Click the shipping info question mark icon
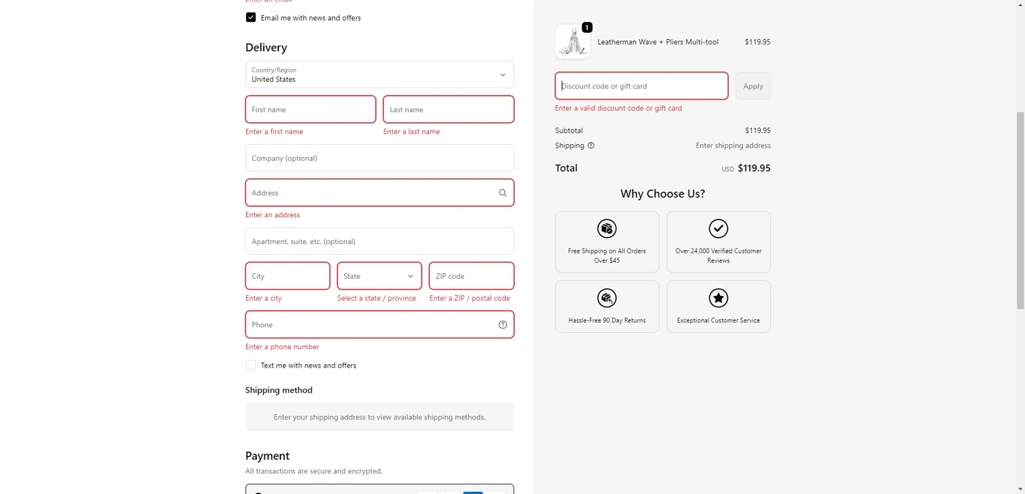Viewport: 1025px width, 494px height. point(591,146)
